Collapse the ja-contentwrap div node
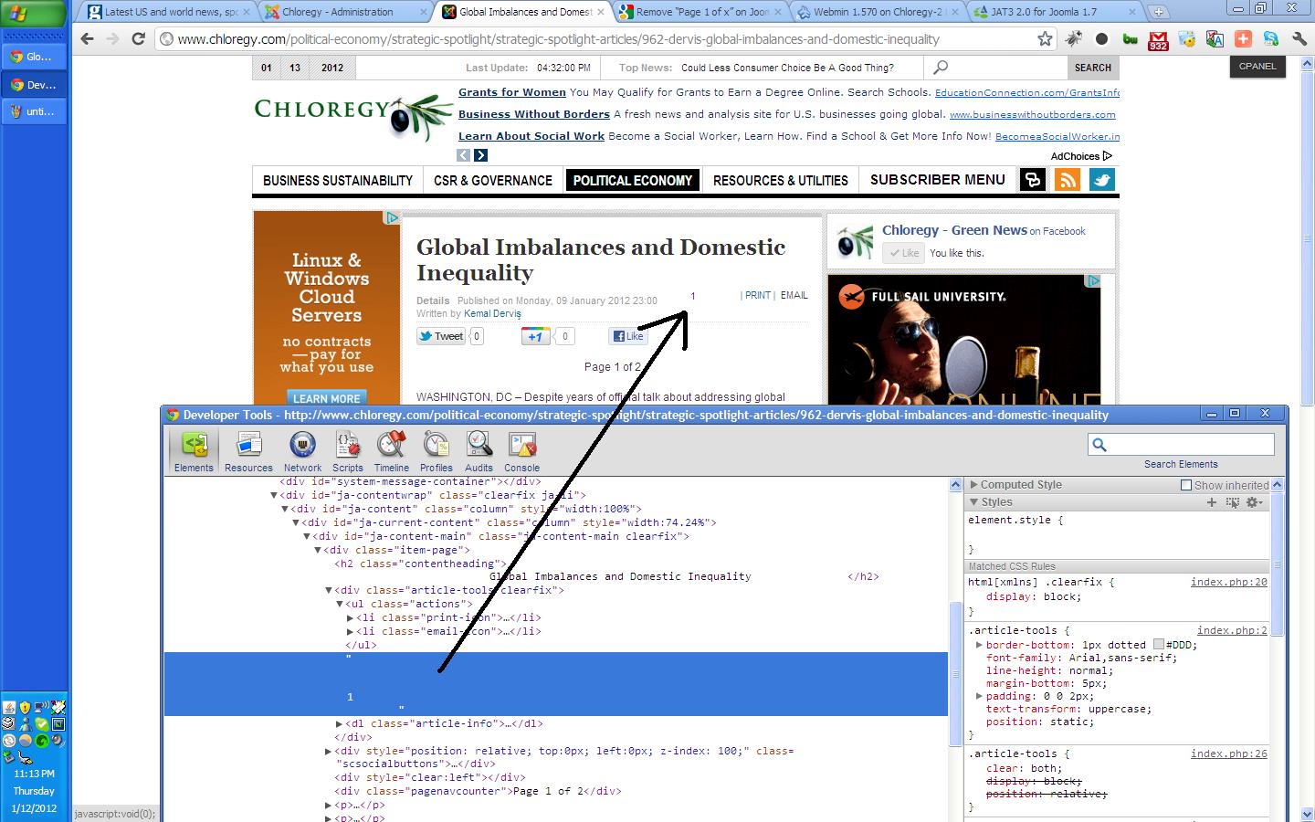Image resolution: width=1315 pixels, height=822 pixels. point(273,495)
